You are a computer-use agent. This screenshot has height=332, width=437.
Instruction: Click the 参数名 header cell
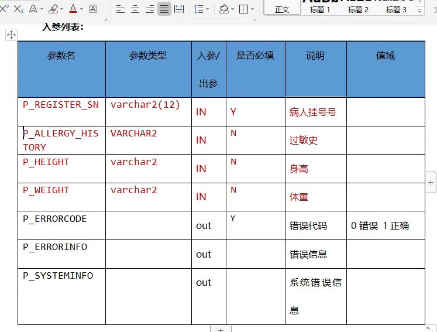(x=61, y=69)
